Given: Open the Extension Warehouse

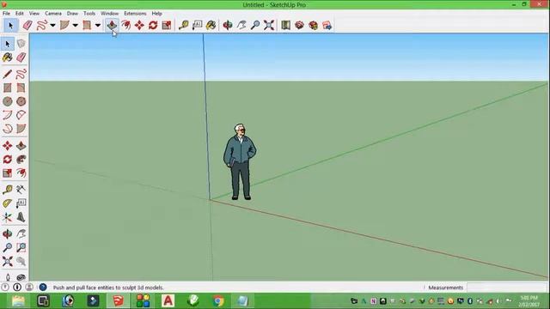Looking at the screenshot, I should (x=313, y=25).
